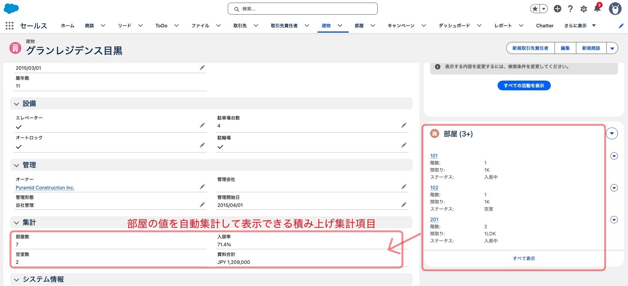Open room 201 record link
The image size is (628, 286).
coord(434,220)
